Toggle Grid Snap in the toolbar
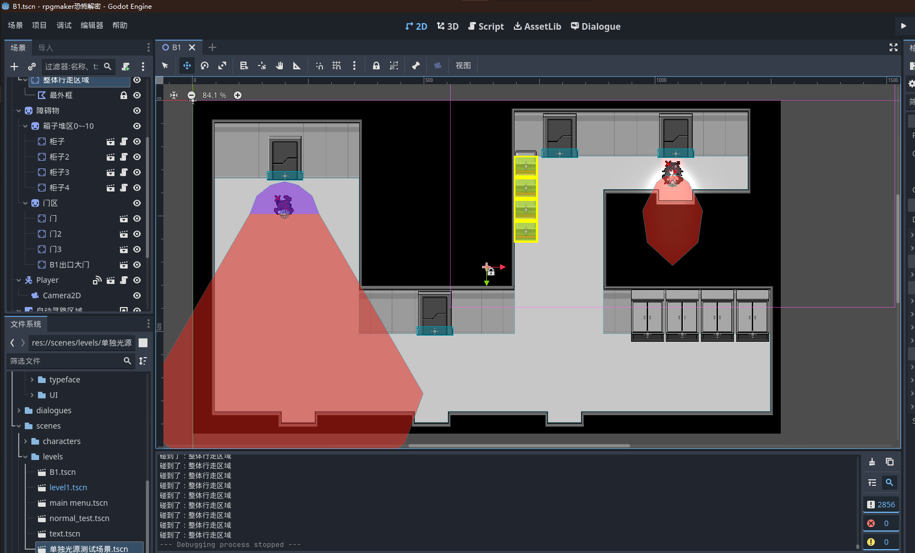 pos(337,65)
